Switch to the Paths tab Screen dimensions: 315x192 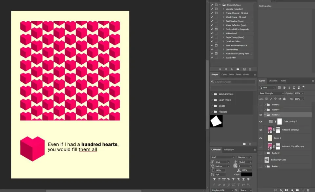click(283, 81)
